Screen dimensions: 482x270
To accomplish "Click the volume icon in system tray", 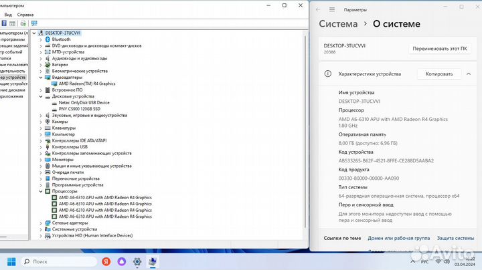I will click(x=447, y=261).
